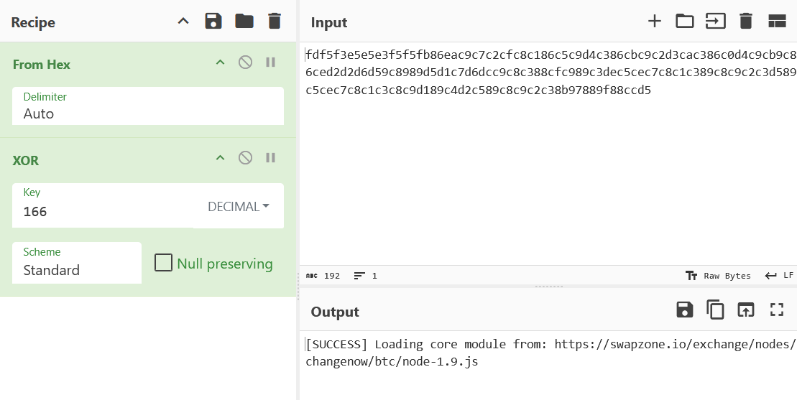This screenshot has height=400, width=797.
Task: Replace input with output
Action: click(746, 310)
